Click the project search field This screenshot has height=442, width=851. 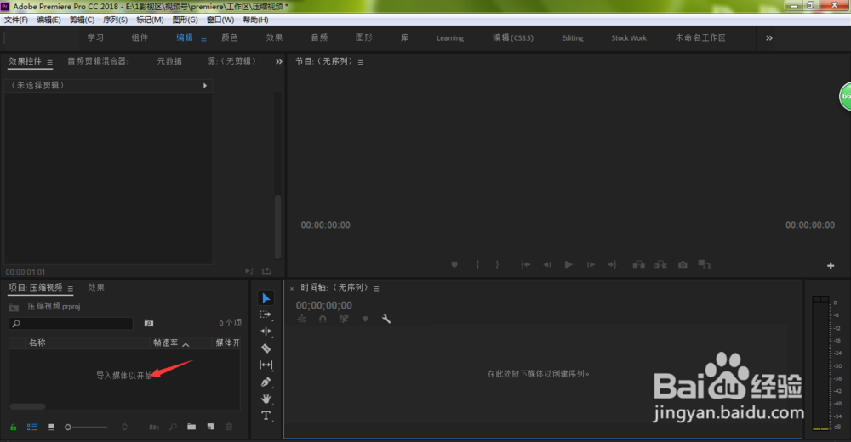[x=71, y=323]
